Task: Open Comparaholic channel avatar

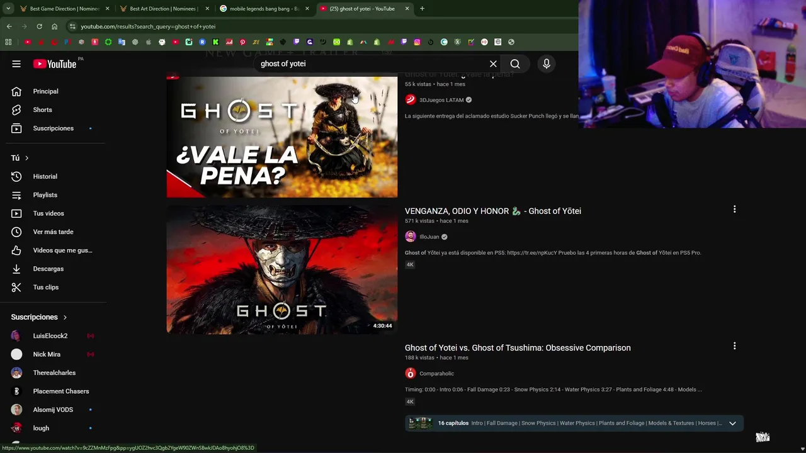Action: coord(411,373)
